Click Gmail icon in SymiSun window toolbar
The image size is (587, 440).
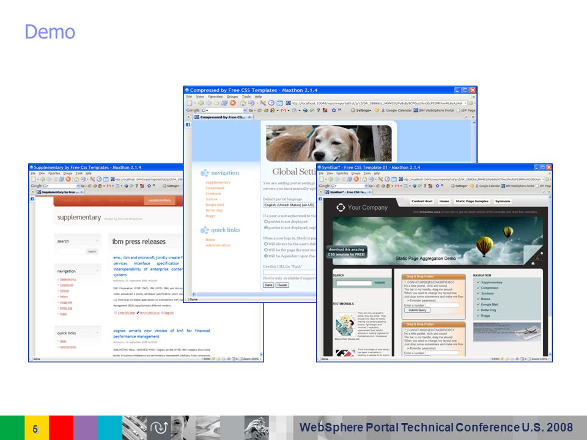pos(397,186)
